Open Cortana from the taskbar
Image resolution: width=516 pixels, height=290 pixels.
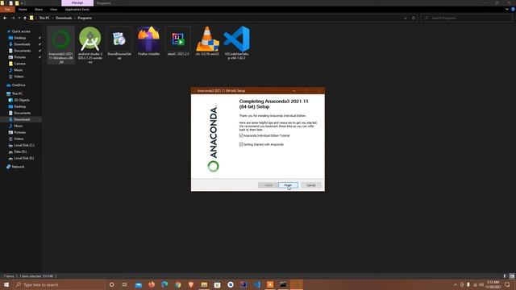(x=111, y=284)
